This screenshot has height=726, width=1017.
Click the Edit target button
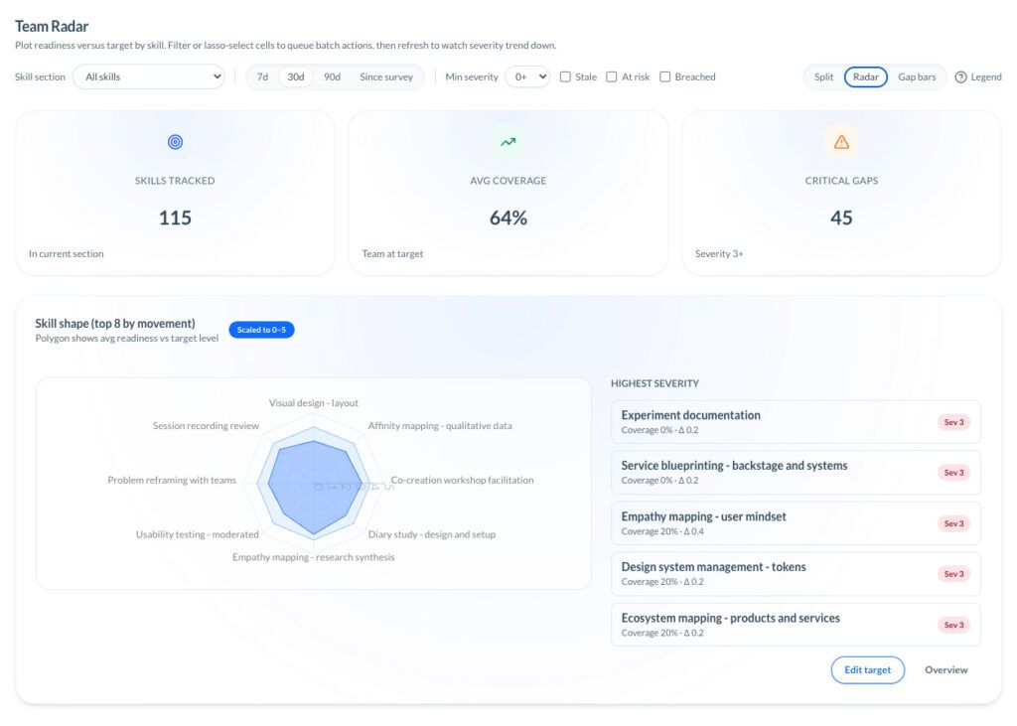click(x=868, y=670)
